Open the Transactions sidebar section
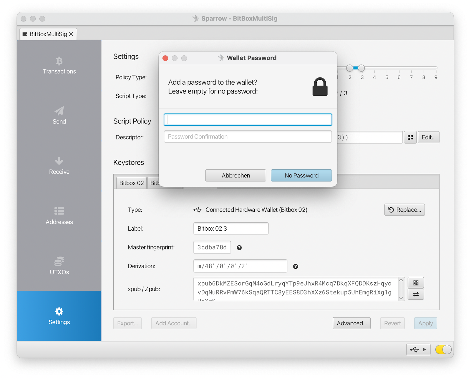471x380 pixels. [x=59, y=65]
